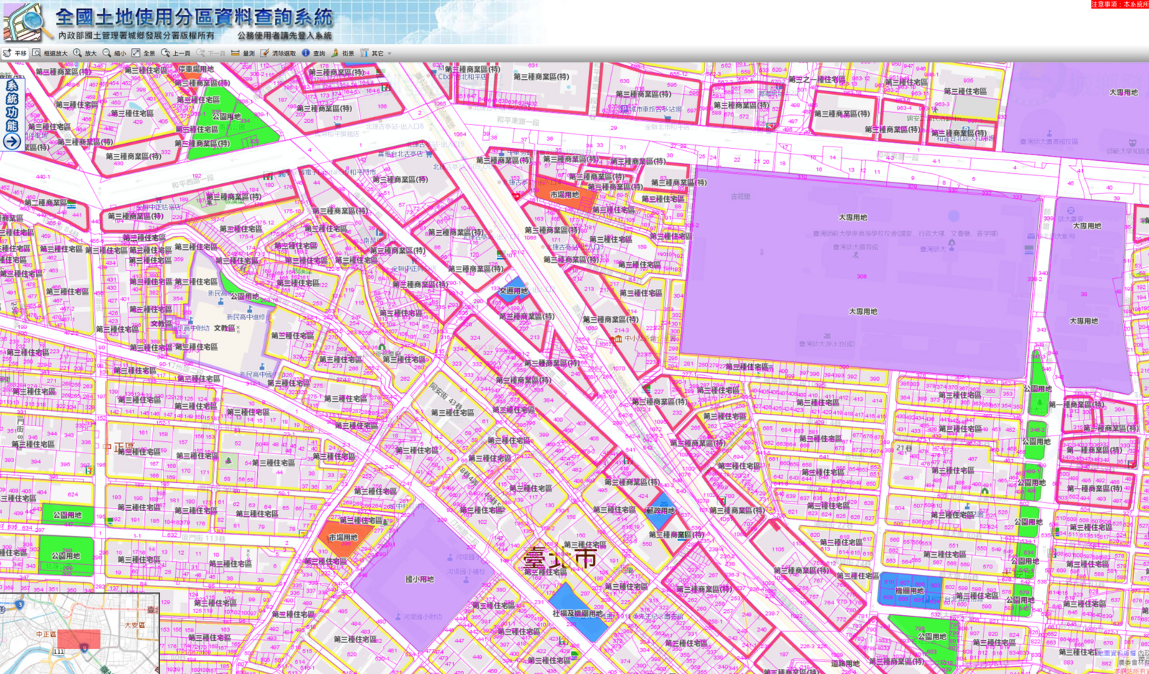Click the 放大 zoom in tool

85,53
